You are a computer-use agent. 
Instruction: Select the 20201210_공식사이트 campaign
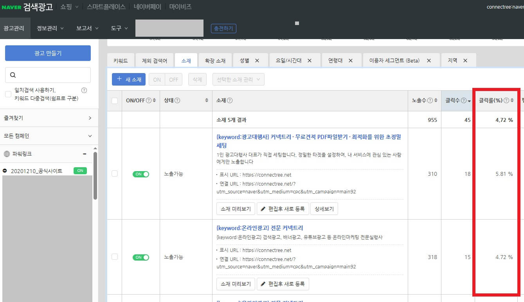pyautogui.click(x=36, y=171)
